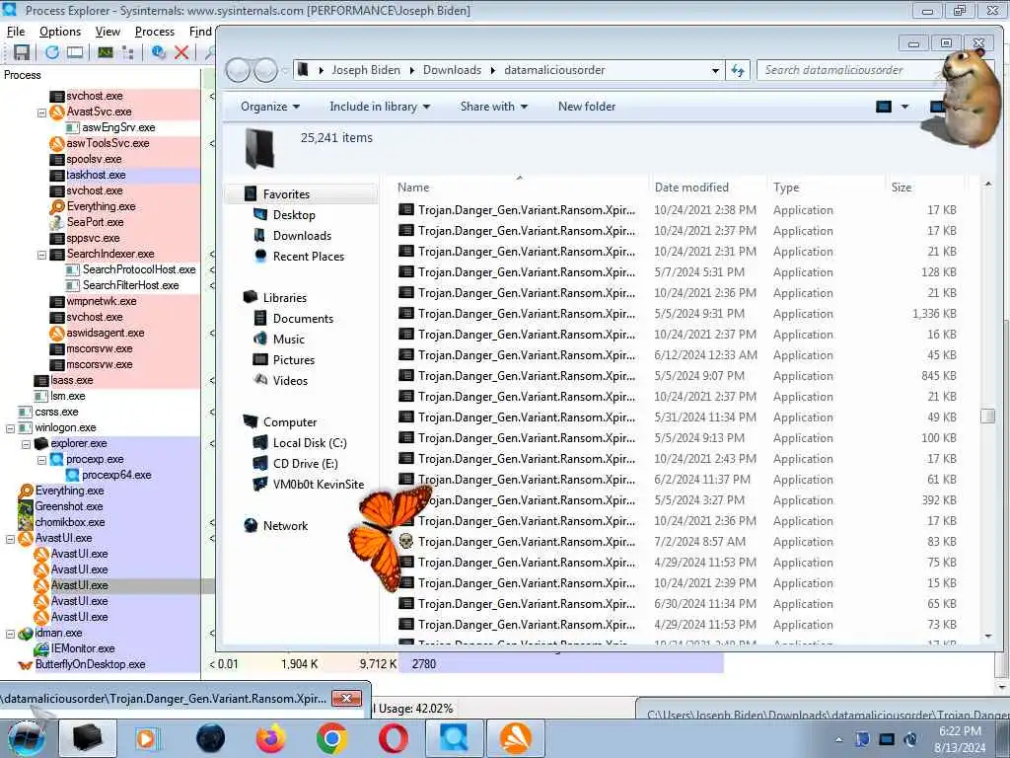The image size is (1010, 758).
Task: Select the IEMonitor.exe process icon
Action: (x=41, y=648)
